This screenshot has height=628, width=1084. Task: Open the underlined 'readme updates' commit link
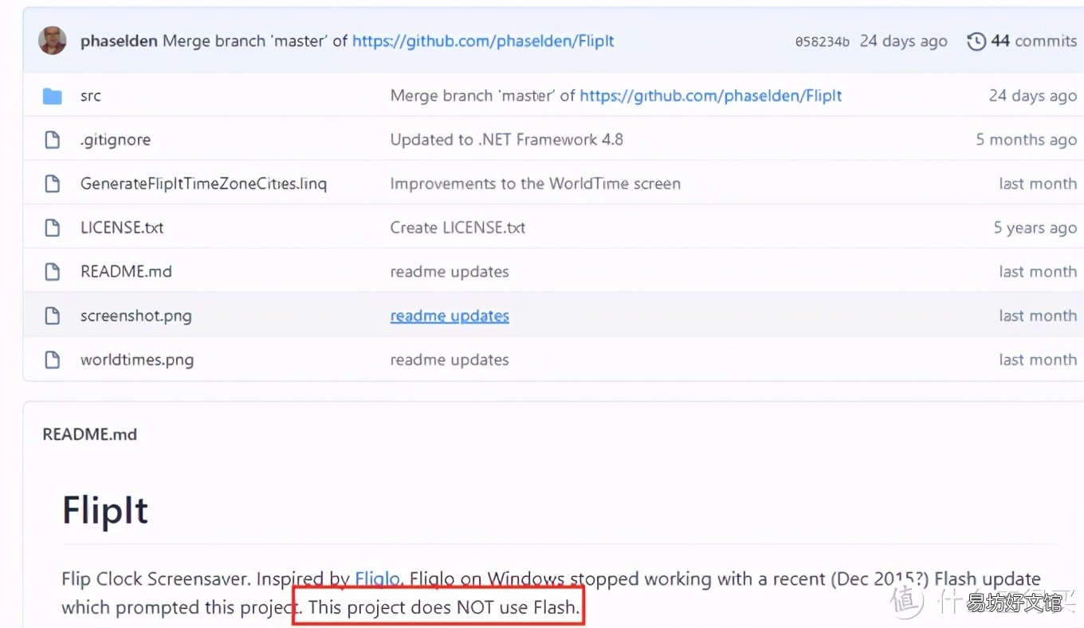coord(450,316)
